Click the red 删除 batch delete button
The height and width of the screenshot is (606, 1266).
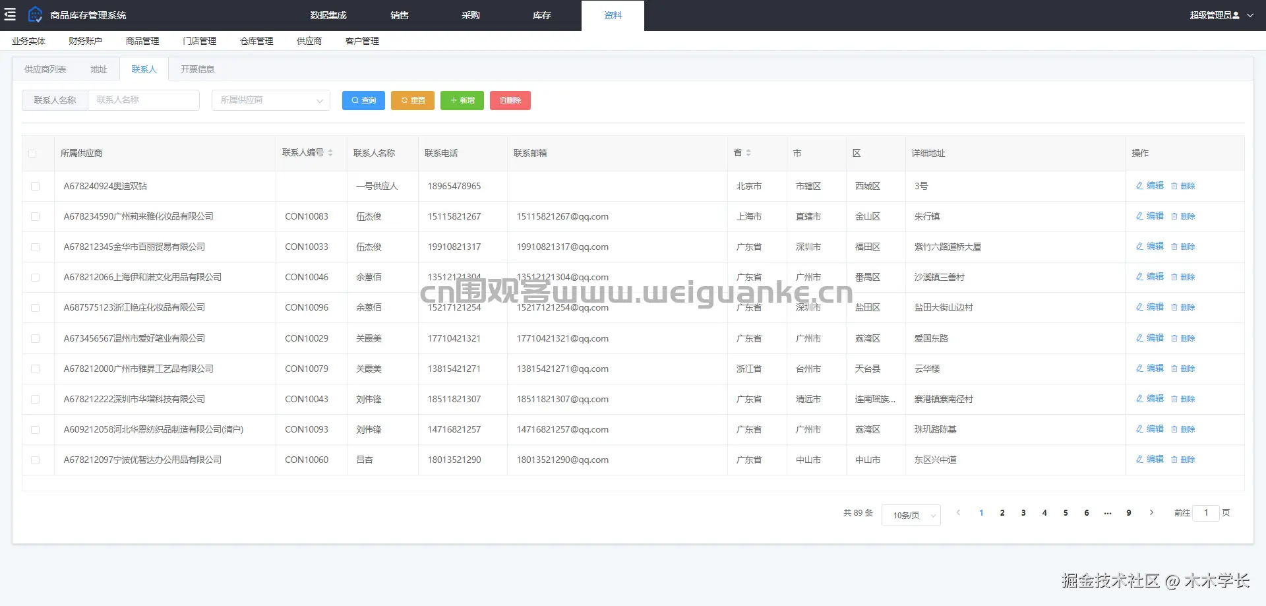pos(510,100)
